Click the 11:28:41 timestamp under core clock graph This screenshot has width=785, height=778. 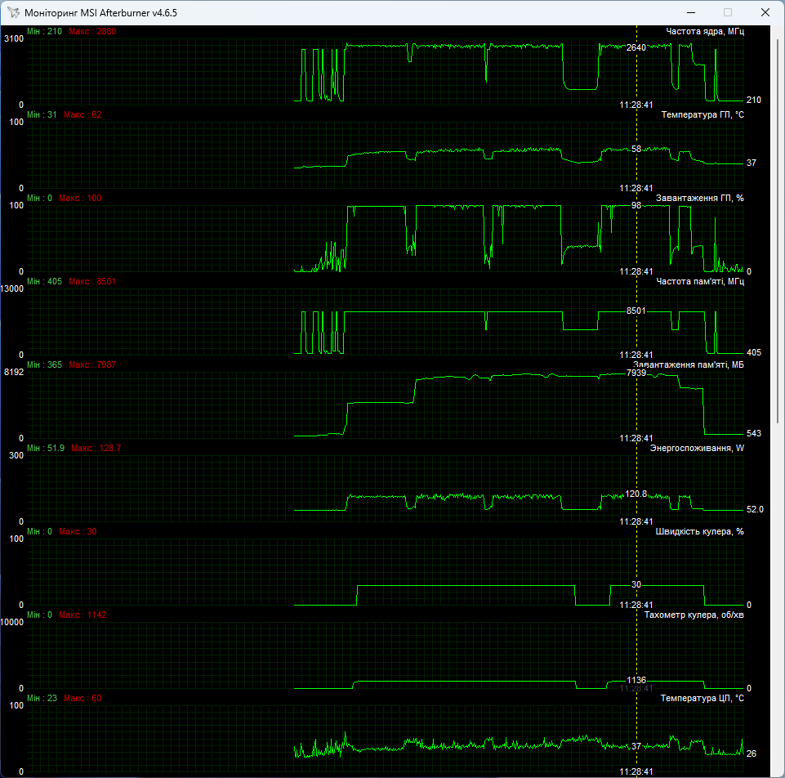(x=636, y=105)
